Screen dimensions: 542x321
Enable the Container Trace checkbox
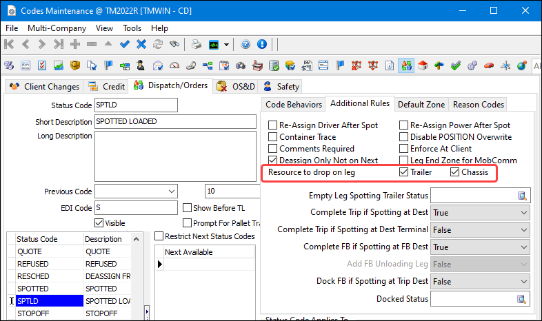[x=273, y=137]
